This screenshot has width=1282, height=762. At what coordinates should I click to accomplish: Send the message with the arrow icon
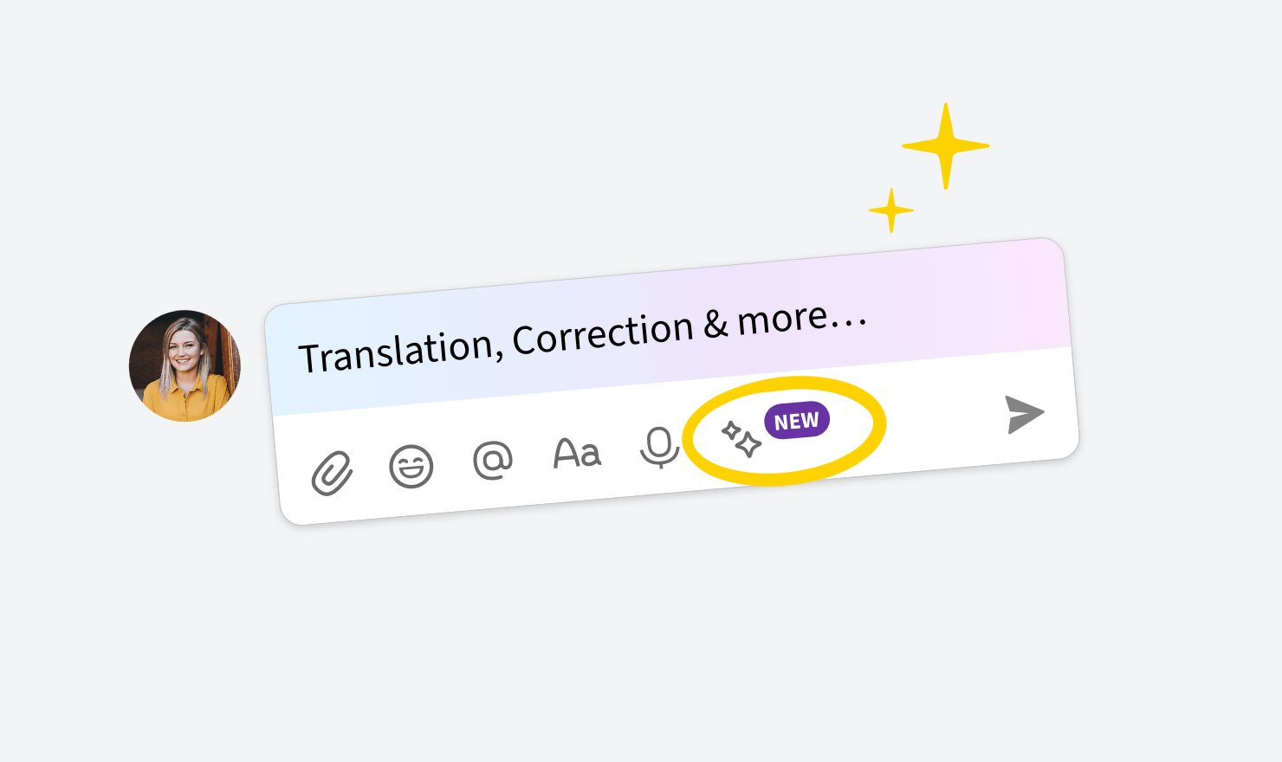tap(1026, 414)
